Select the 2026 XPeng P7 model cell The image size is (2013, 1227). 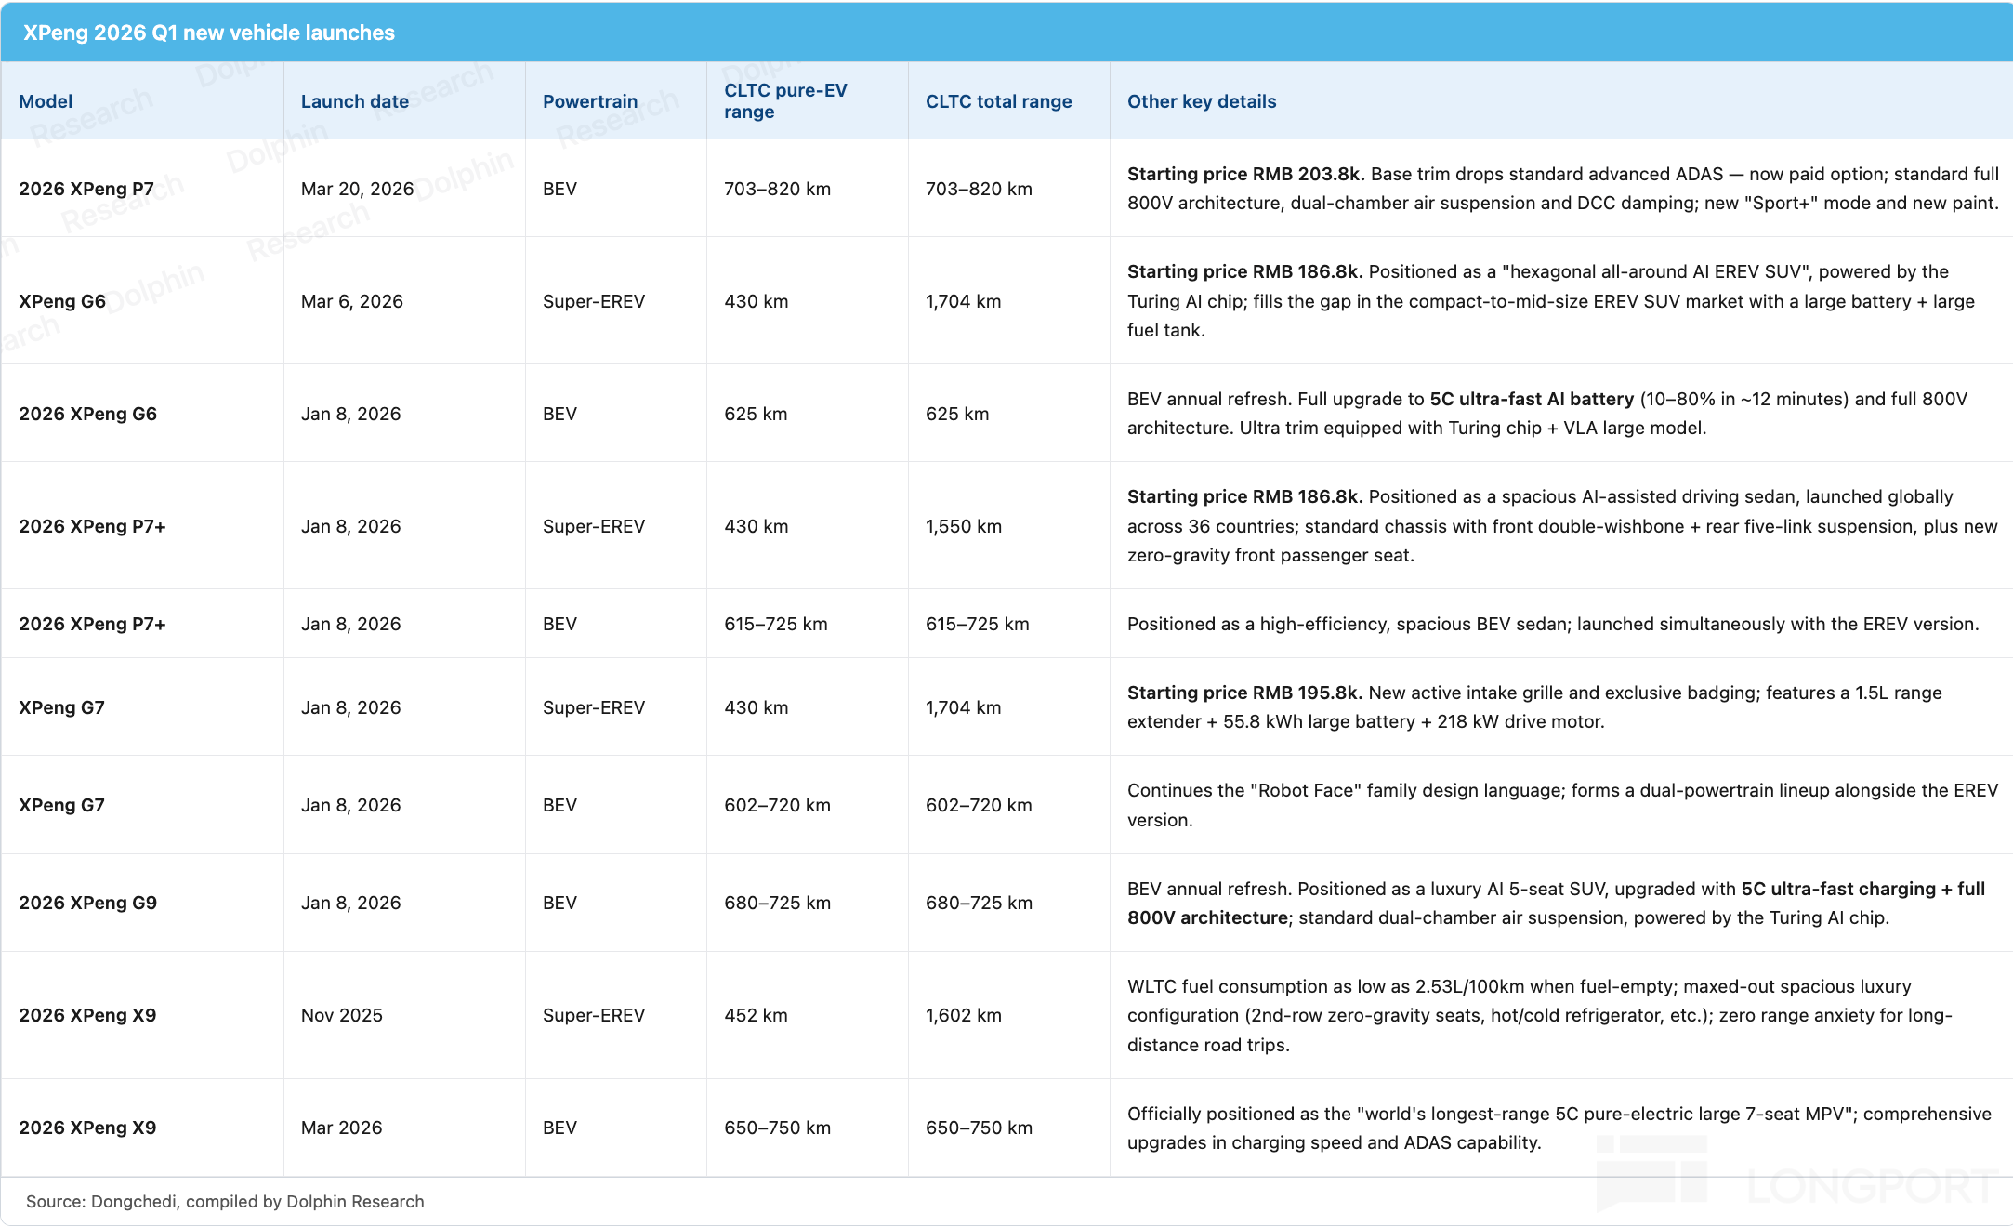coord(86,189)
